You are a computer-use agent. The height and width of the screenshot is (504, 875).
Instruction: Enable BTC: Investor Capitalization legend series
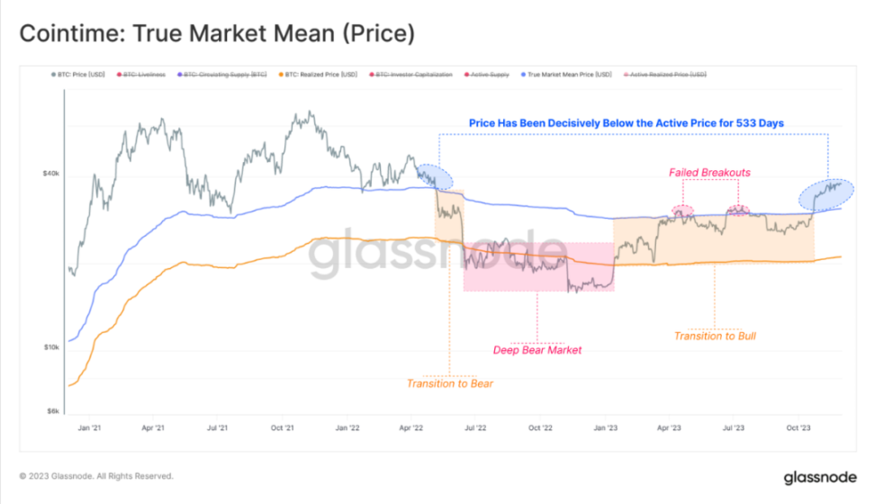(x=410, y=74)
